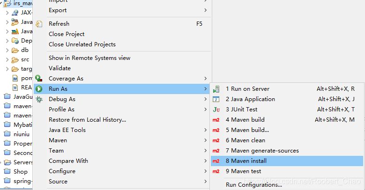This screenshot has width=365, height=190.
Task: Choose Close Unrelated Projects
Action: pos(82,44)
